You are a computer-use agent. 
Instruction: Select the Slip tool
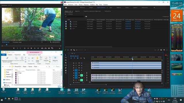click(66, 65)
